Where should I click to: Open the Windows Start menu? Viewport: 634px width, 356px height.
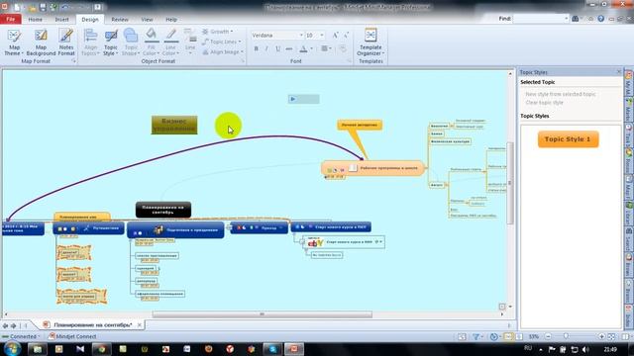point(12,349)
